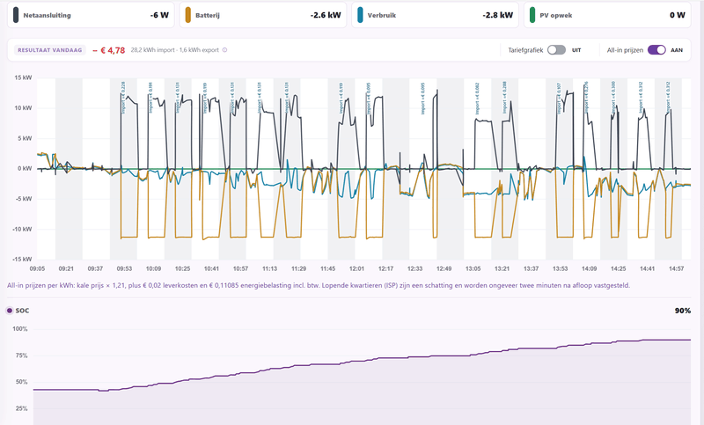Viewport: 704px width, 425px height.
Task: Click the dark Netaansluiting color pill
Action: coord(16,15)
